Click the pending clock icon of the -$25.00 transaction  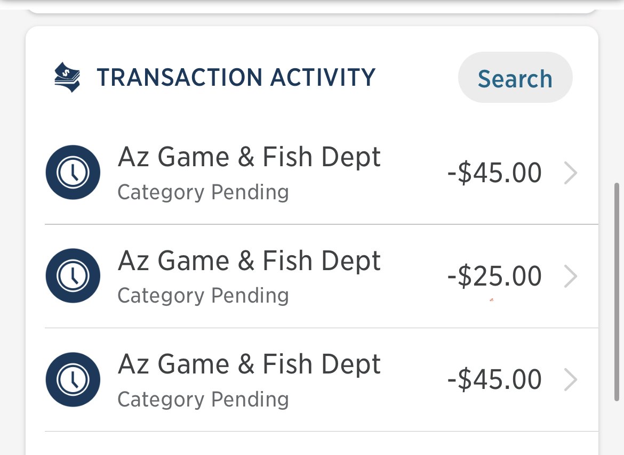pos(73,276)
